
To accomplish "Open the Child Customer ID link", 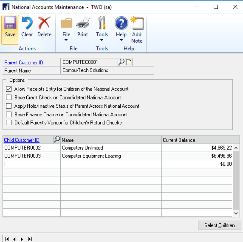I will (21, 140).
